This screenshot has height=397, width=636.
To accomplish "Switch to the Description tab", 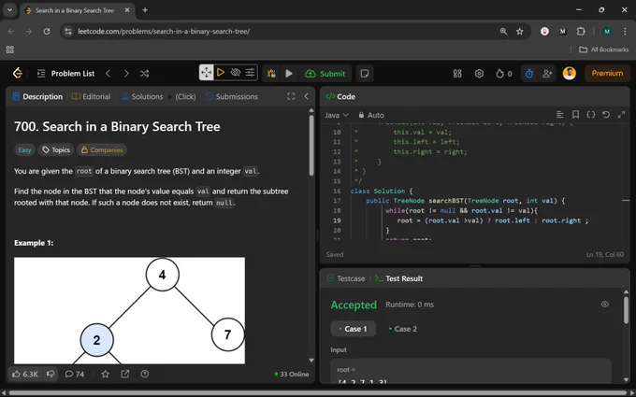I will pos(37,96).
